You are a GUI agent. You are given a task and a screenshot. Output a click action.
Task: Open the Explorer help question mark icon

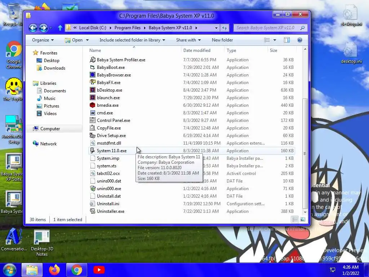(x=299, y=40)
